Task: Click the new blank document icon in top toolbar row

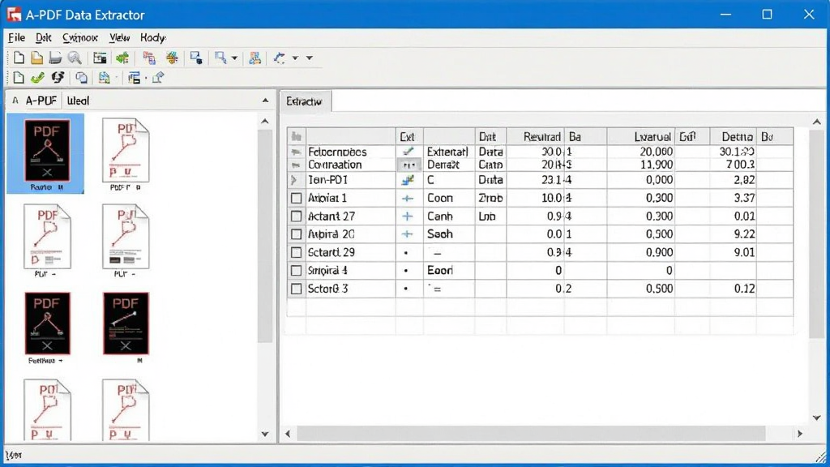Action: click(x=19, y=58)
